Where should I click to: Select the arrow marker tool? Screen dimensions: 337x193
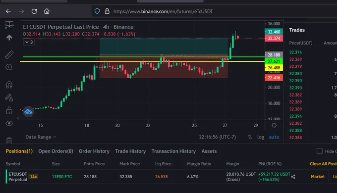[9, 38]
